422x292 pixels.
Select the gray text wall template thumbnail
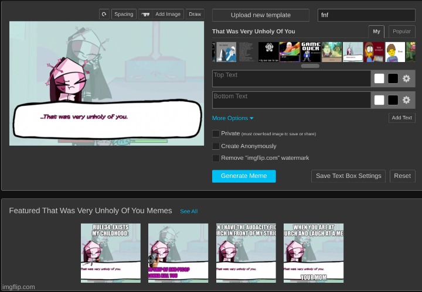point(247,52)
